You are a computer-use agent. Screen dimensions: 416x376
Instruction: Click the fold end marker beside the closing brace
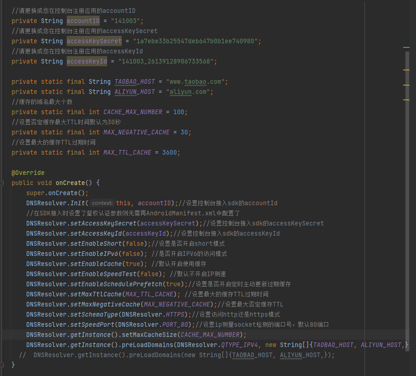tap(1, 364)
